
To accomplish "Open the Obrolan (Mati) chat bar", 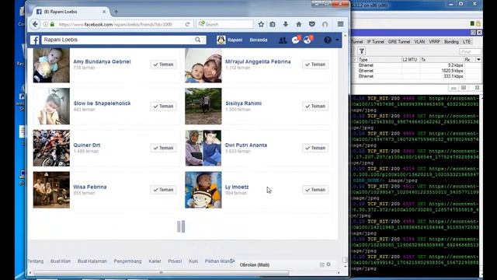I will click(x=255, y=264).
